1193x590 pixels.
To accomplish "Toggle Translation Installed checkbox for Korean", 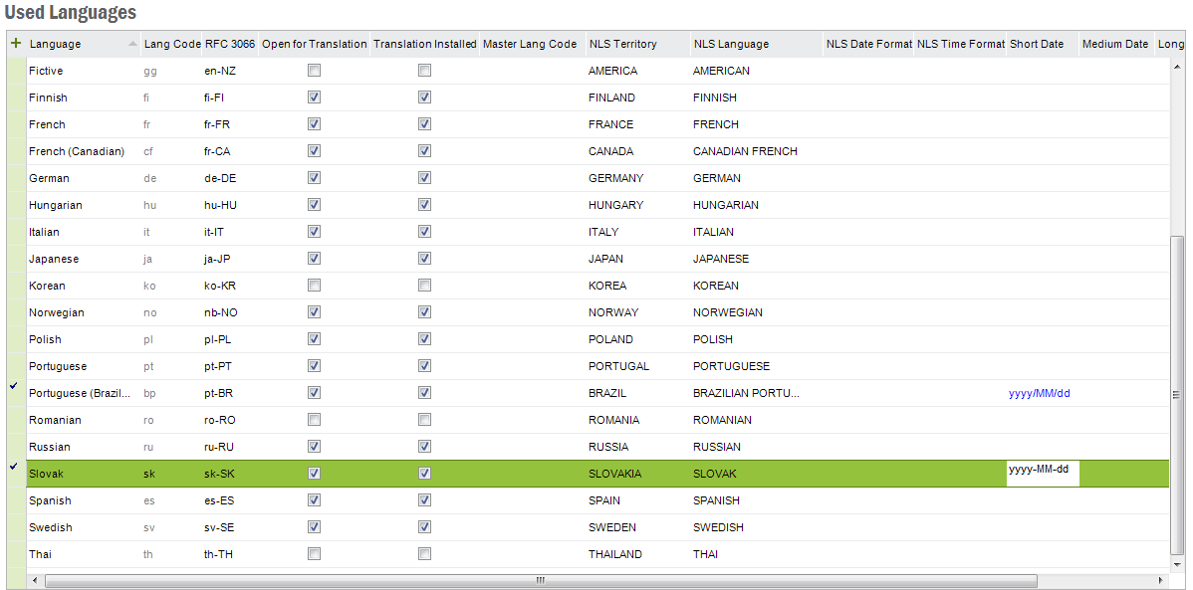I will (424, 286).
